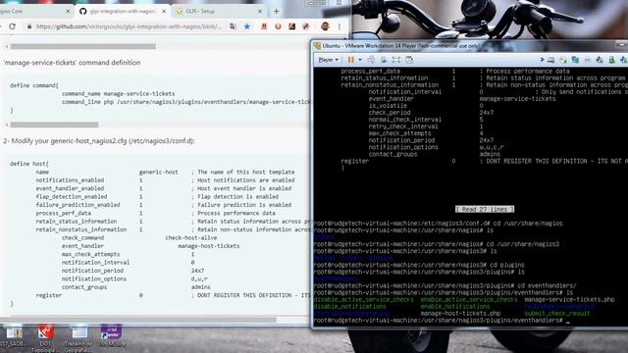The image size is (628, 353).
Task: Click the first red extension icon in Chrome
Action: 264,26
